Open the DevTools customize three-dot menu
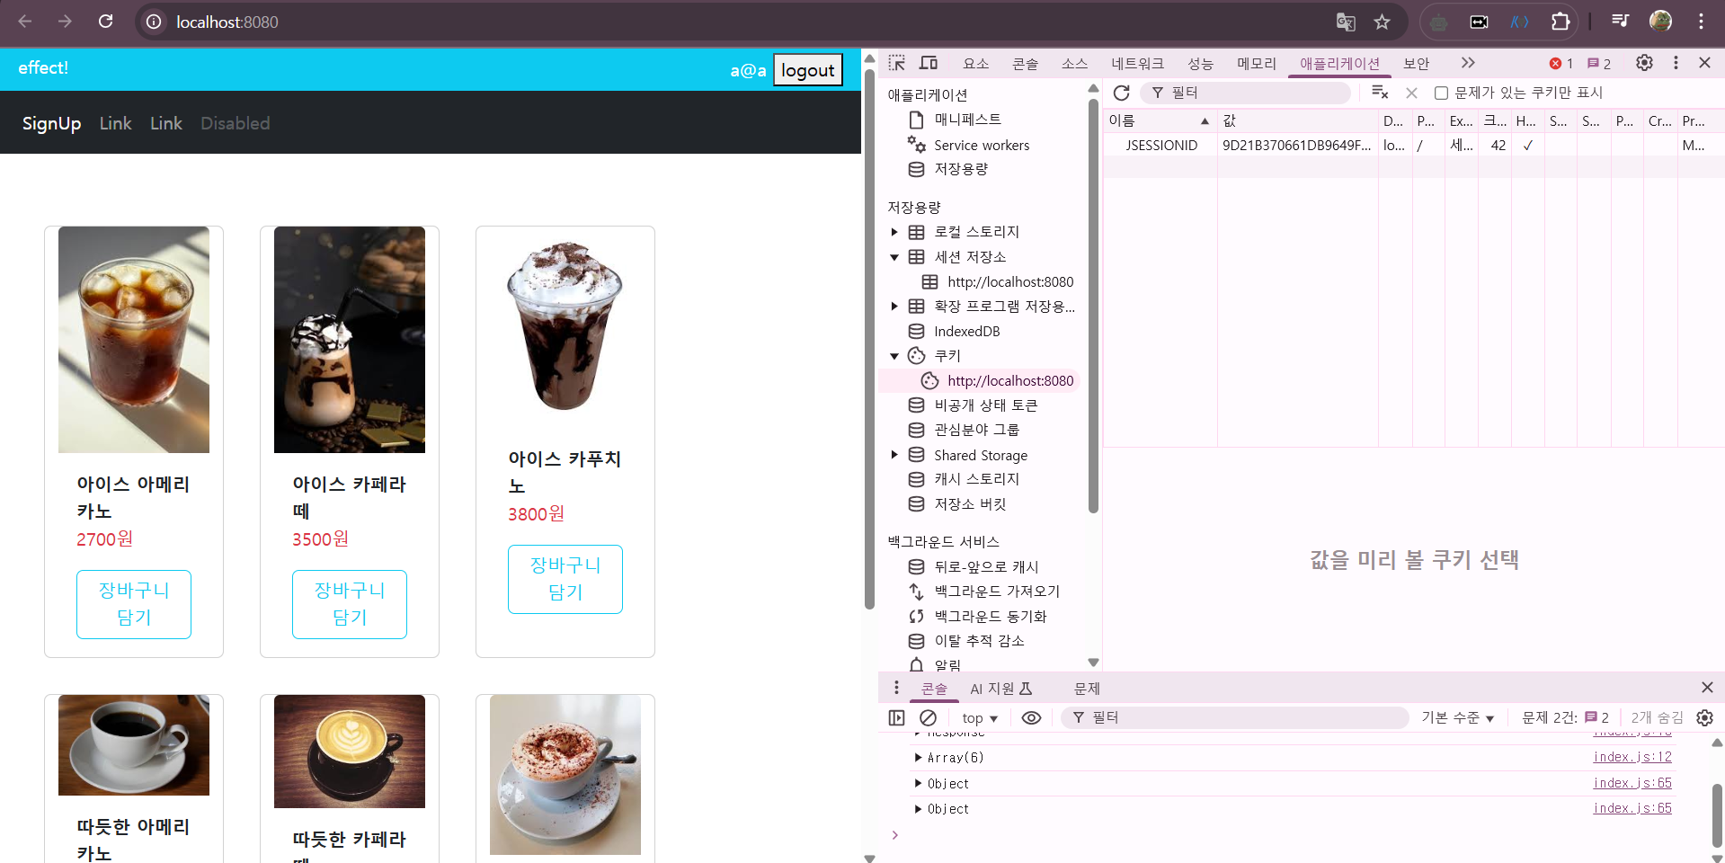1725x863 pixels. tap(1676, 63)
